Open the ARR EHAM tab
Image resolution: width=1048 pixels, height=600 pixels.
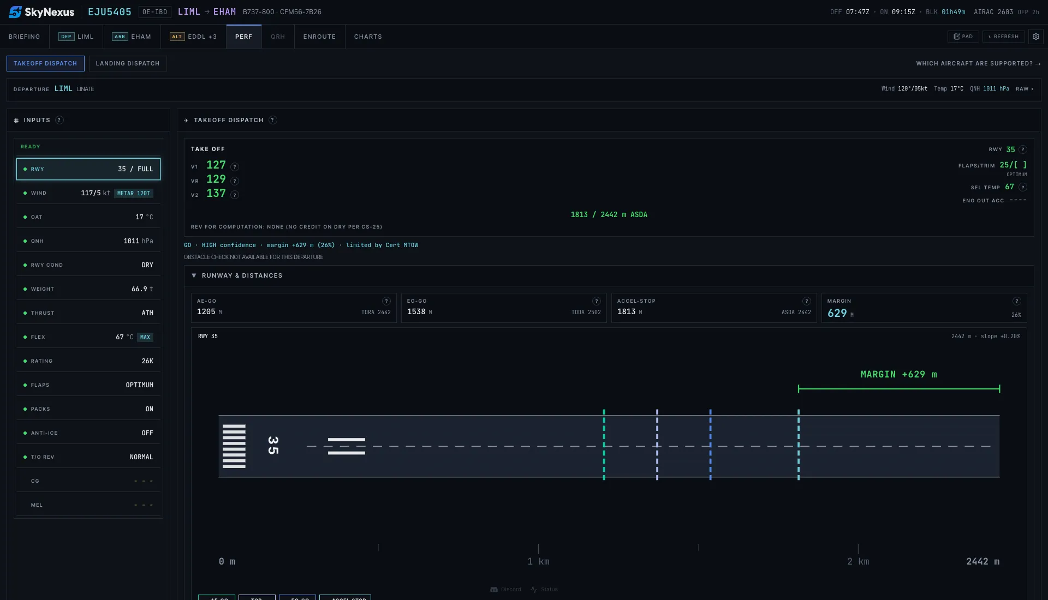(132, 37)
